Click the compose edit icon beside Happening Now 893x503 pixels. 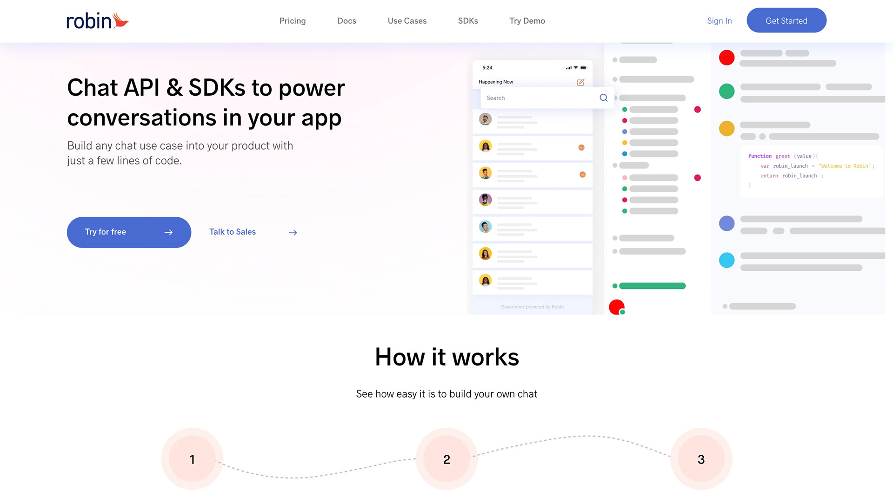580,83
